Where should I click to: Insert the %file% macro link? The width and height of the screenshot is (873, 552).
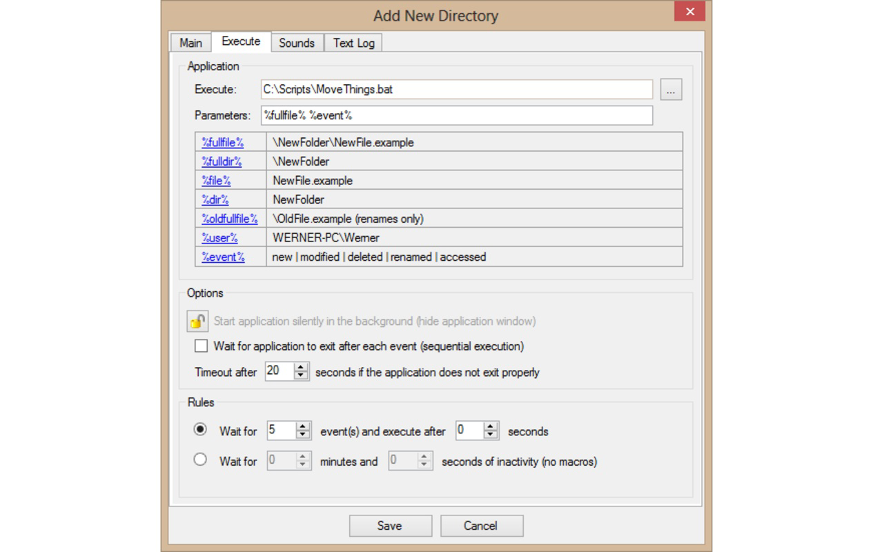pyautogui.click(x=215, y=180)
